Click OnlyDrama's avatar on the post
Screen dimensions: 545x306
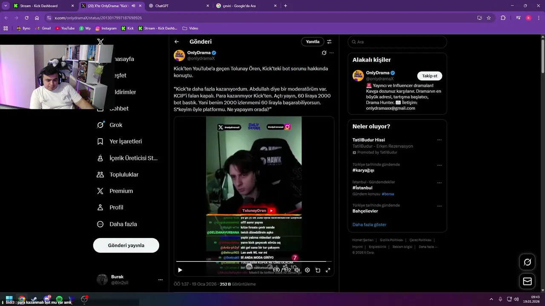[x=179, y=55]
